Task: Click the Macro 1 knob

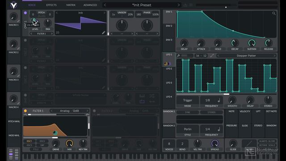Action: 13,17
